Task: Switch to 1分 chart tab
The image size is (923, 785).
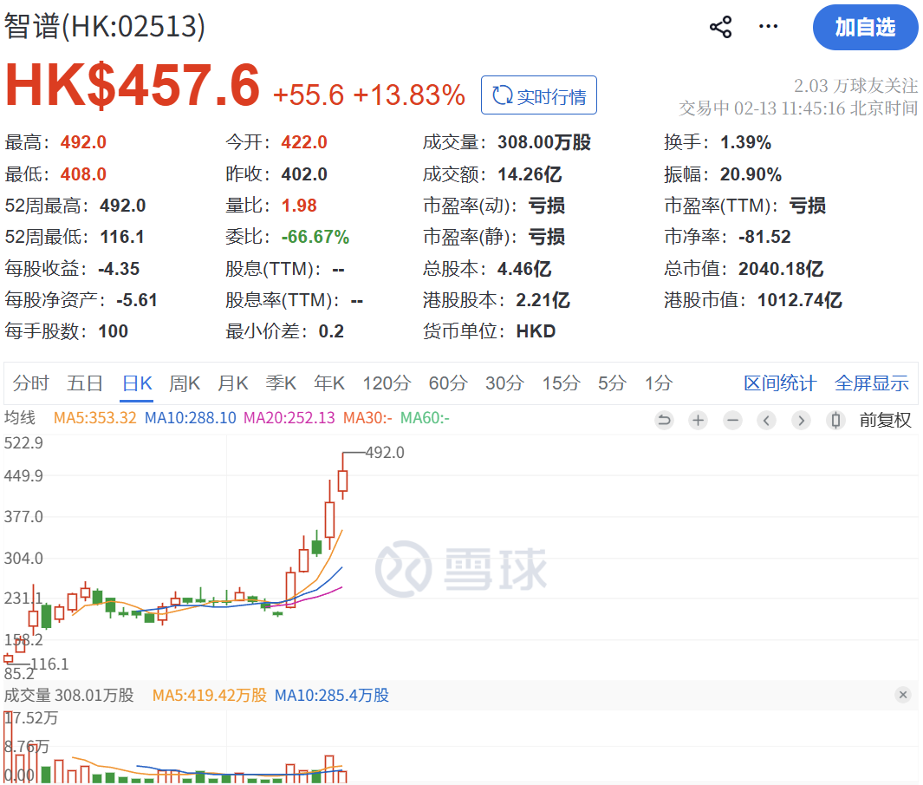Action: pos(658,383)
